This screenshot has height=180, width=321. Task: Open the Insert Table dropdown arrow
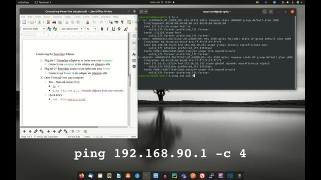(x=132, y=22)
